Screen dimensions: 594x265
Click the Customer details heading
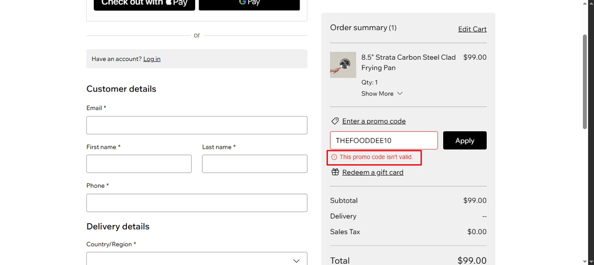[121, 89]
